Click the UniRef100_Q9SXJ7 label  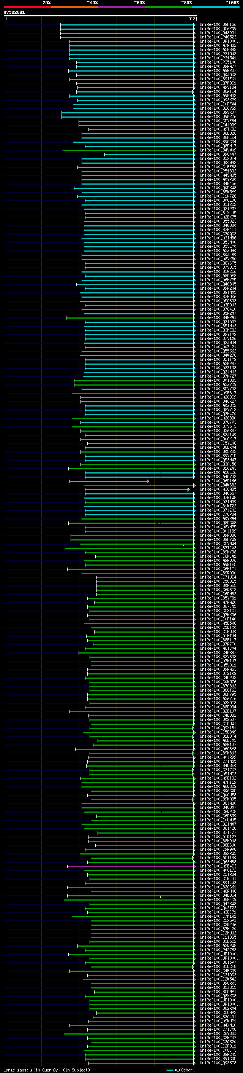tap(218, 112)
